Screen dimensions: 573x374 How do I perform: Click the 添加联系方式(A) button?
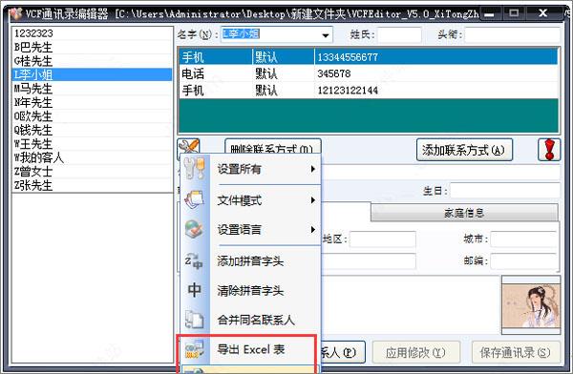pyautogui.click(x=464, y=150)
